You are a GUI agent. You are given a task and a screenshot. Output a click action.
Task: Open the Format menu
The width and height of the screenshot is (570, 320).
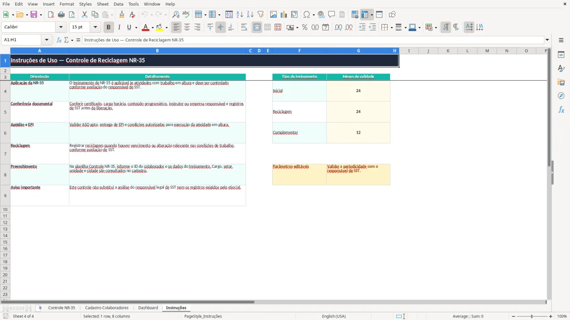pyautogui.click(x=66, y=4)
